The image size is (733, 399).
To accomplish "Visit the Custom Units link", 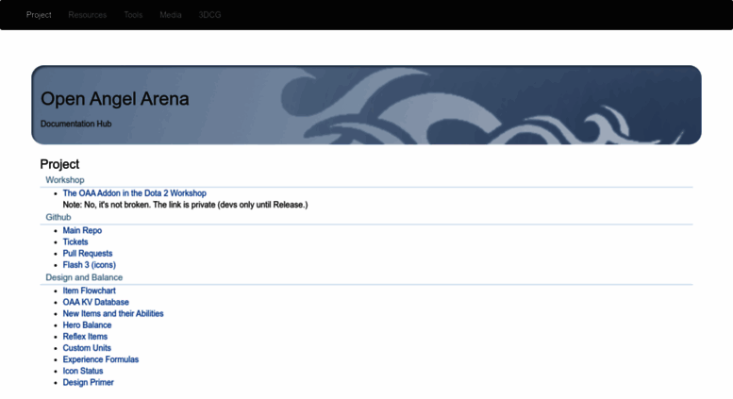I will 87,348.
